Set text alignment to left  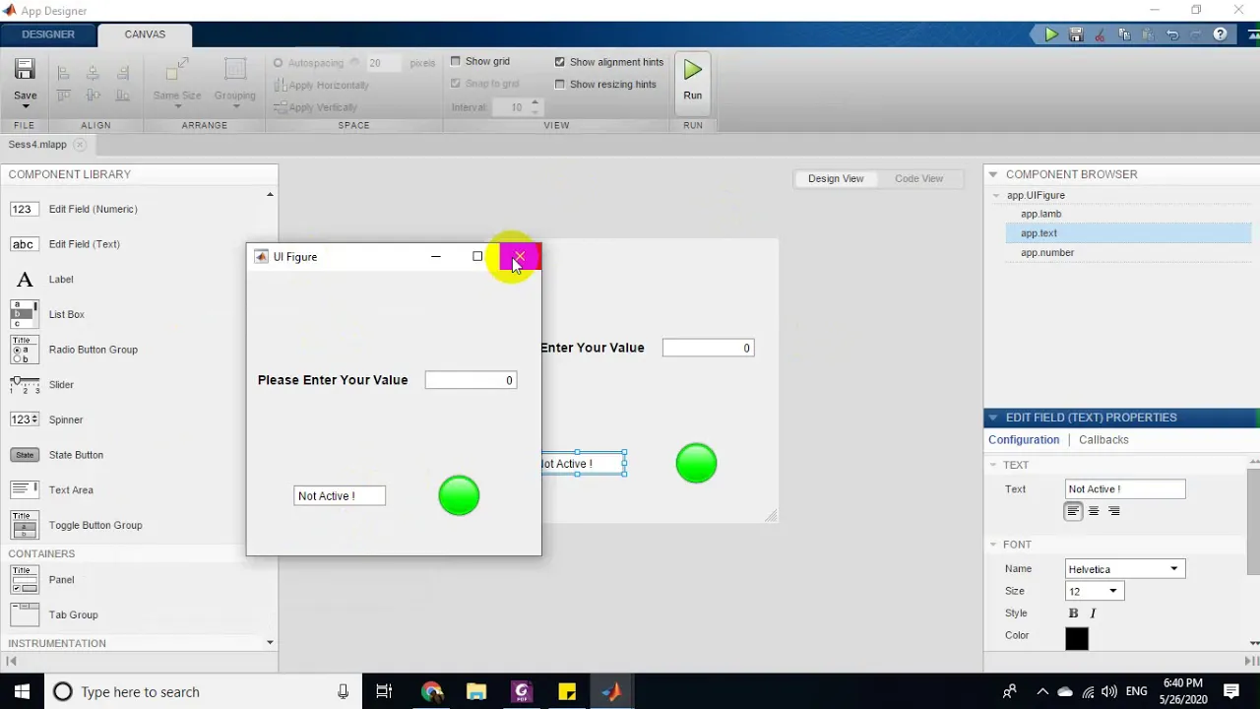[1073, 511]
